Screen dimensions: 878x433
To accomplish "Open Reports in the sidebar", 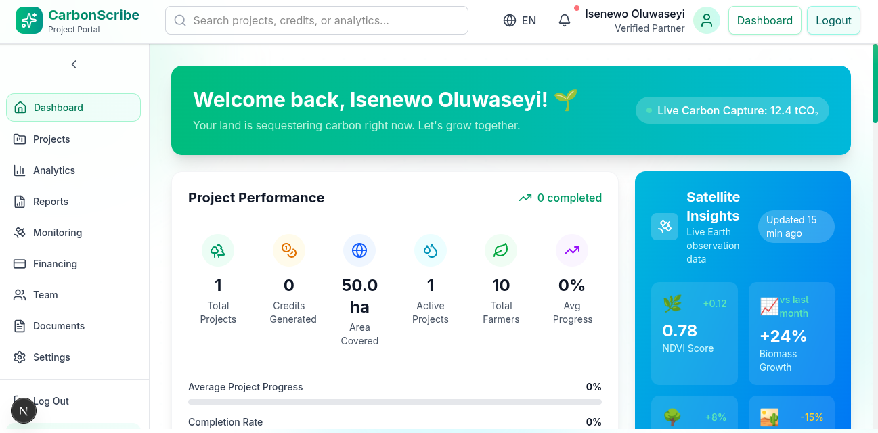I will coord(74,202).
